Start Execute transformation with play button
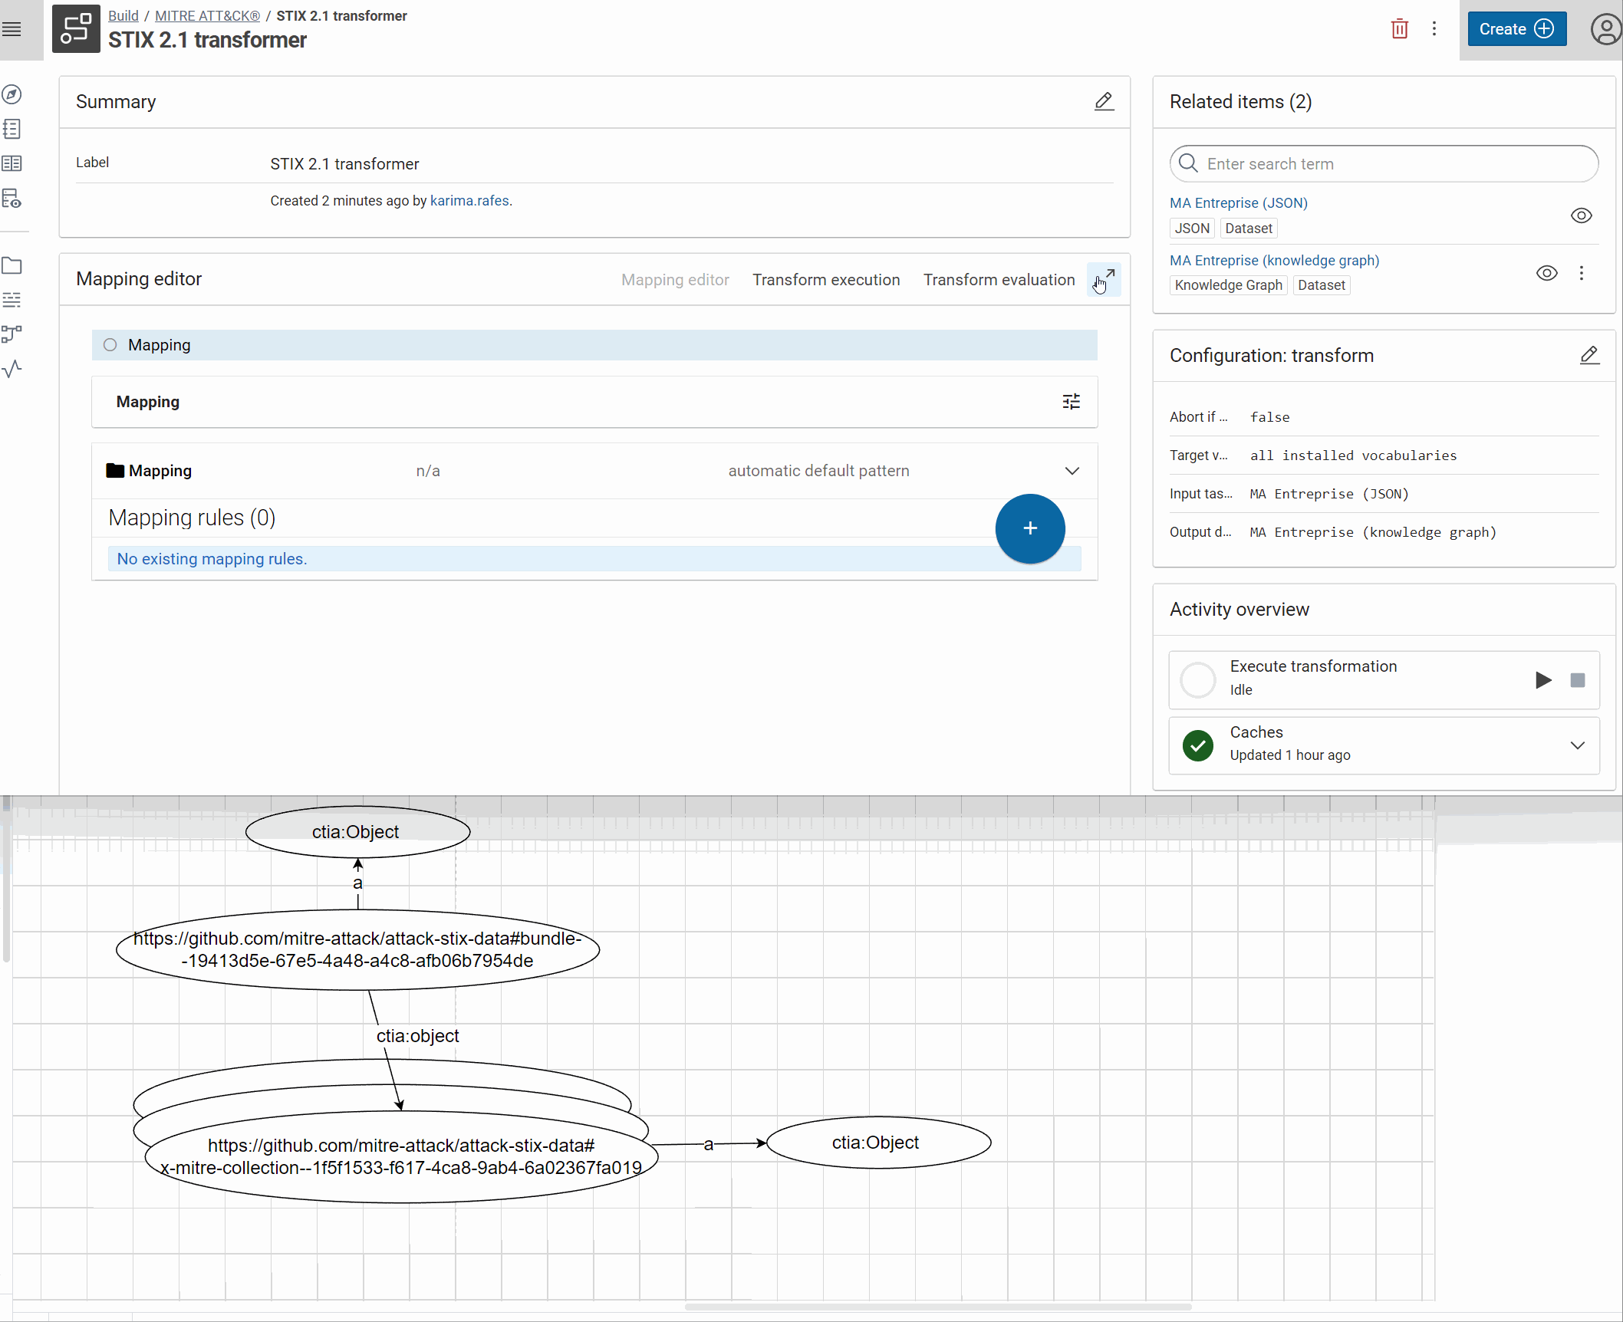This screenshot has height=1322, width=1623. click(x=1542, y=680)
